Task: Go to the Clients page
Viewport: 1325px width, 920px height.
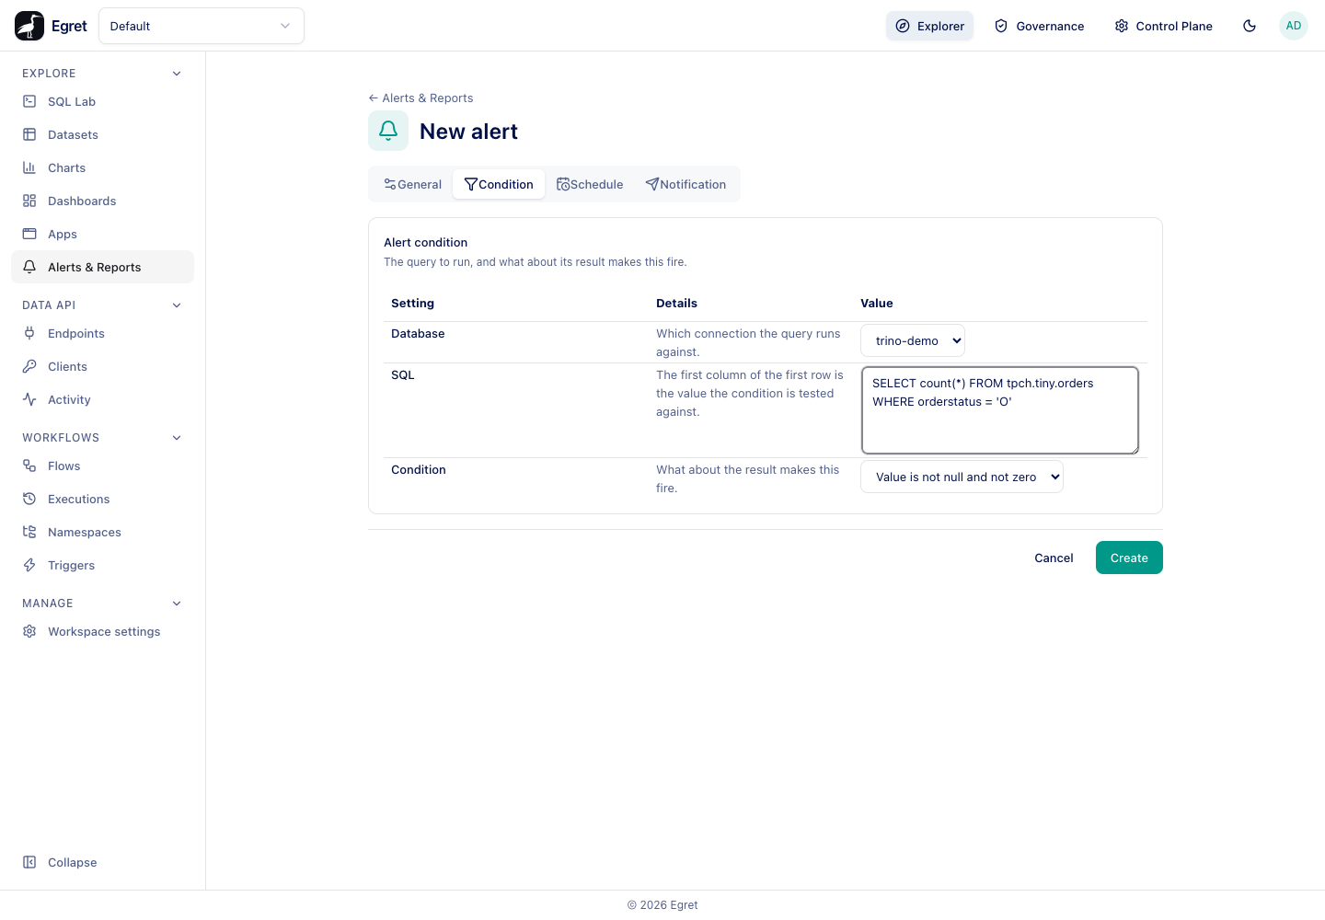Action: coord(102,366)
